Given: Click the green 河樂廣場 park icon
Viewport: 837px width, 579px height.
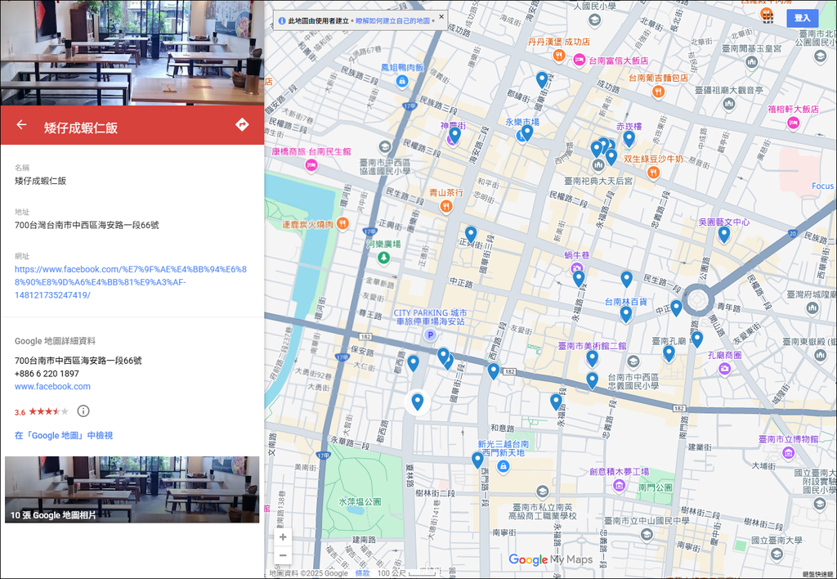Looking at the screenshot, I should click(x=383, y=258).
